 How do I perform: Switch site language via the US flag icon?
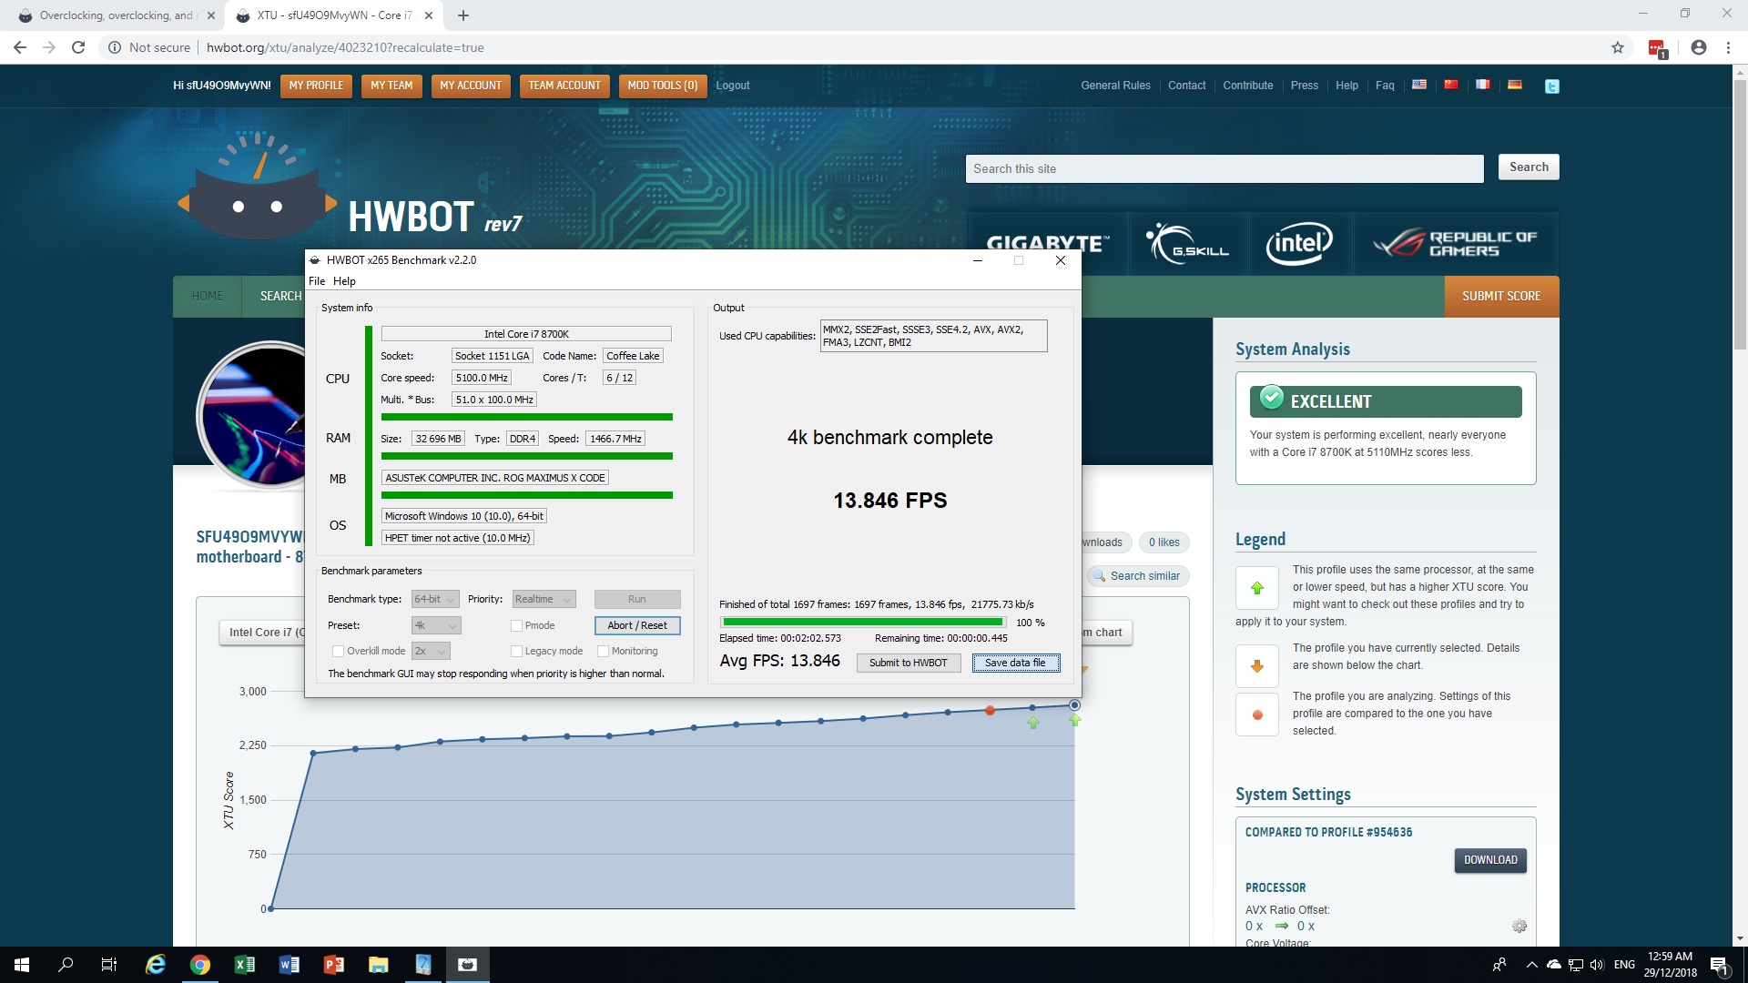[1418, 85]
